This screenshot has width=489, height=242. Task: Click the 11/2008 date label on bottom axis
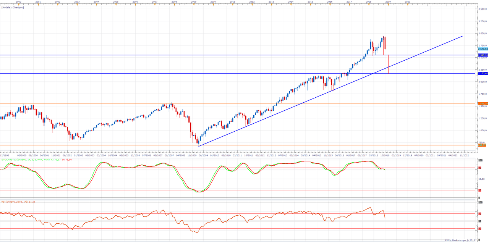[x=192, y=155]
